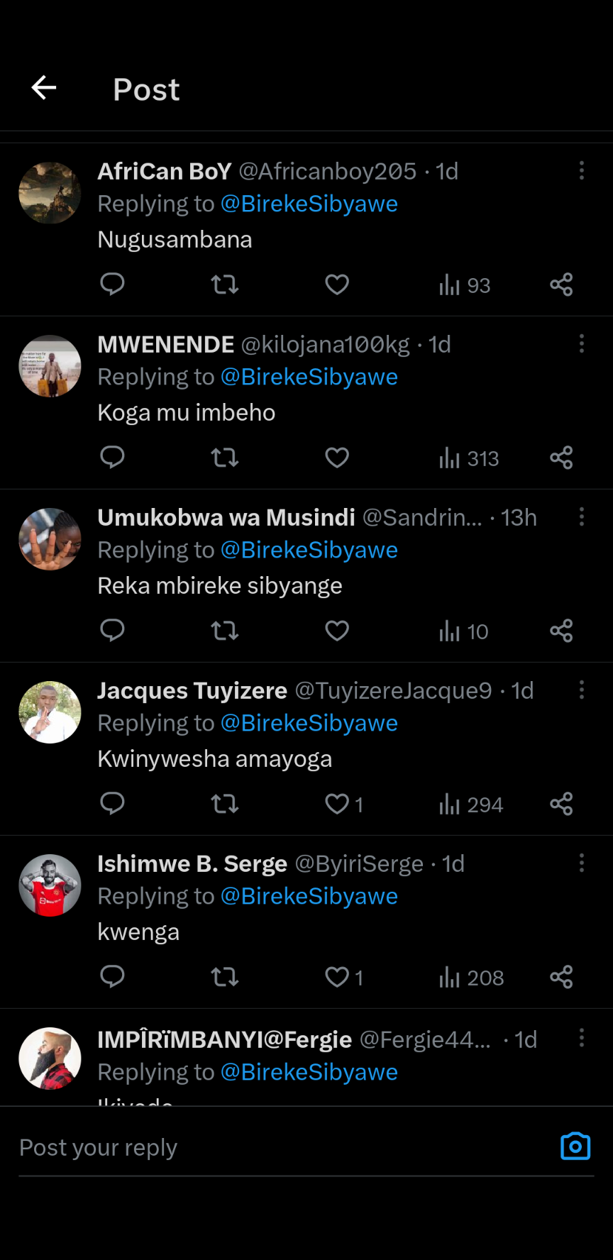Like MWENENDE's "Koga mu imbeho" reply

point(337,458)
